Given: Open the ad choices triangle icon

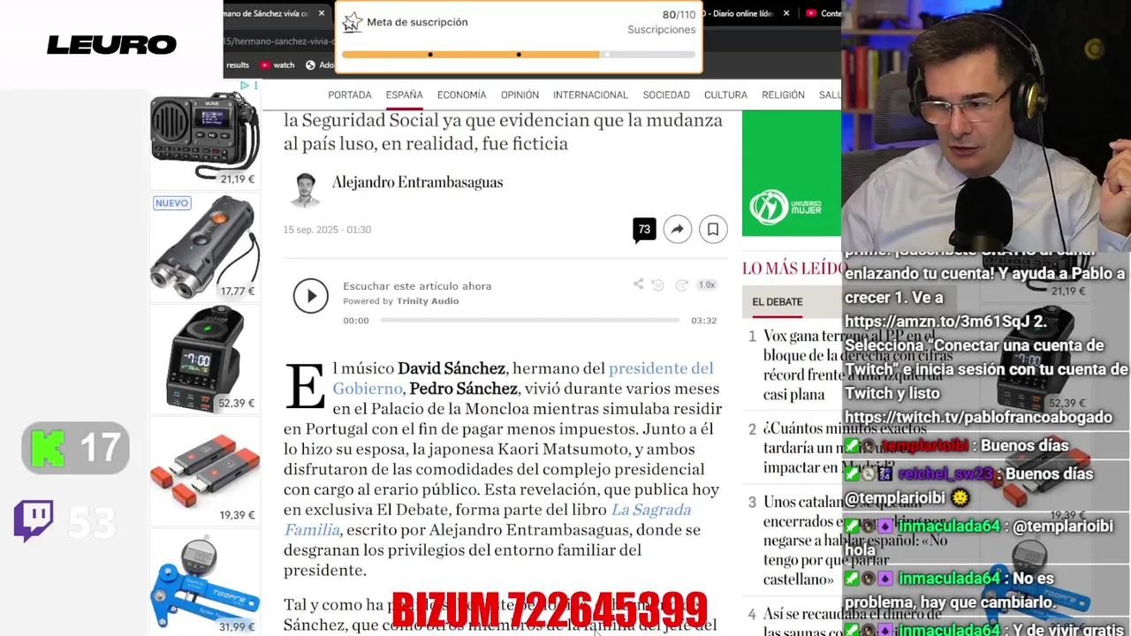Looking at the screenshot, I should 245,86.
